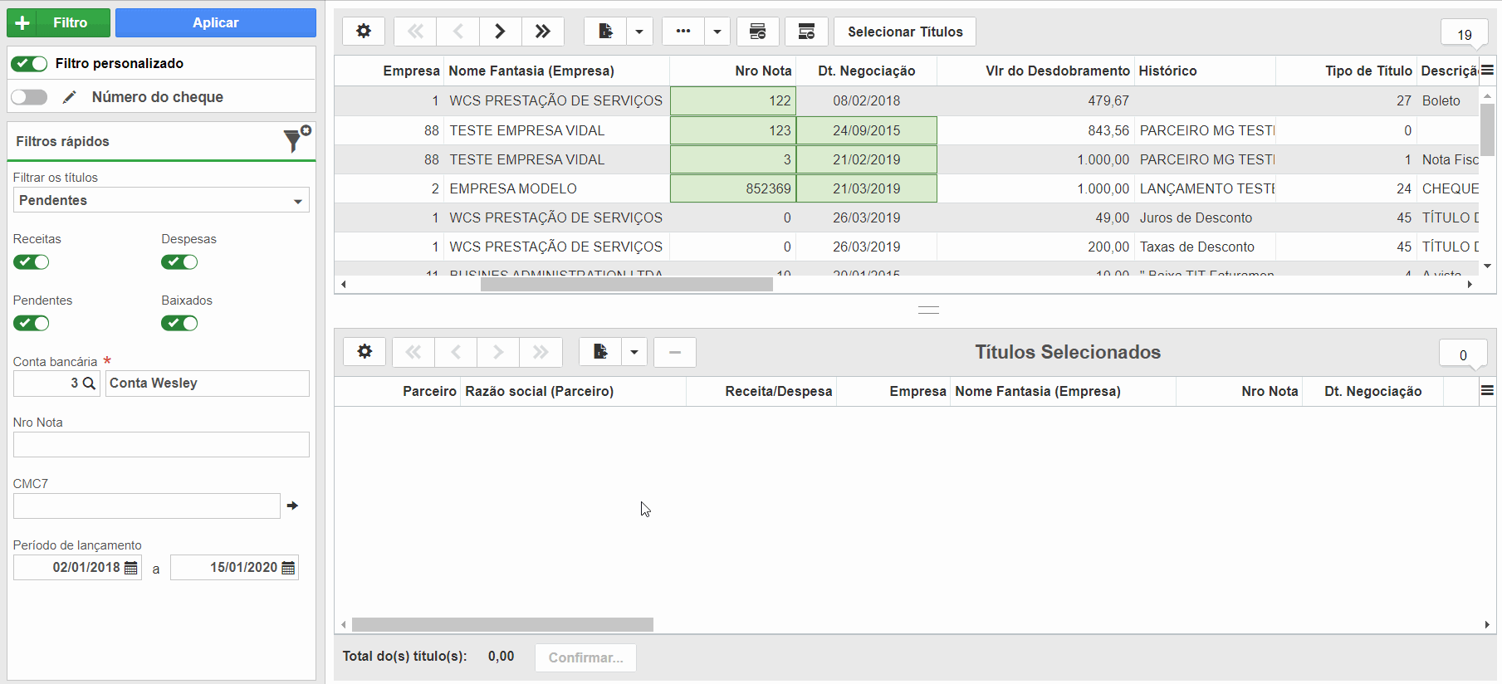Click upper grid vertical scrollbar thumb

pyautogui.click(x=1487, y=129)
